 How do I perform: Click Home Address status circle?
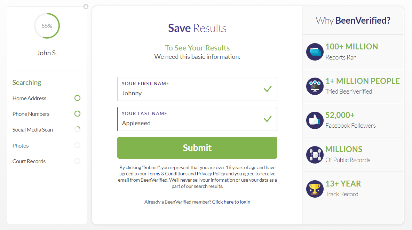[x=77, y=98]
